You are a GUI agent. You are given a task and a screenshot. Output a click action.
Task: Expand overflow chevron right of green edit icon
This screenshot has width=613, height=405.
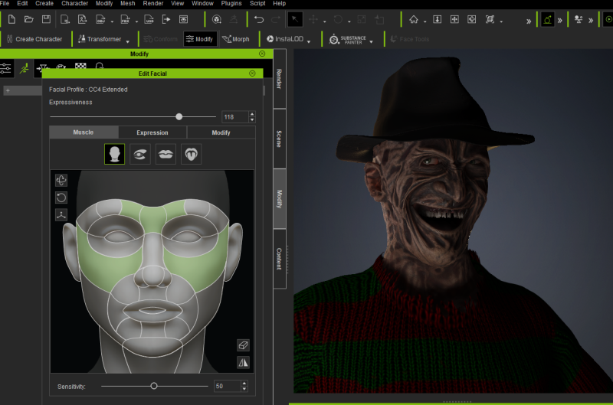tap(560, 21)
